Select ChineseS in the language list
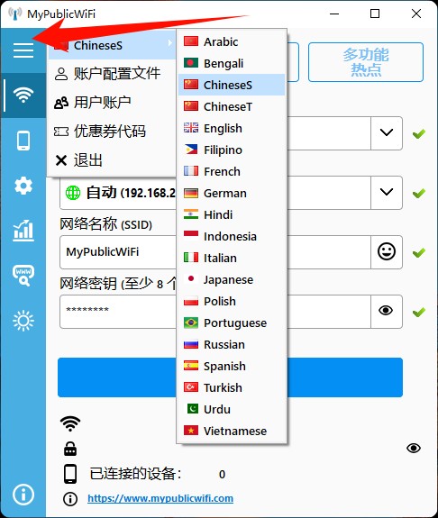The image size is (438, 518). [x=232, y=85]
